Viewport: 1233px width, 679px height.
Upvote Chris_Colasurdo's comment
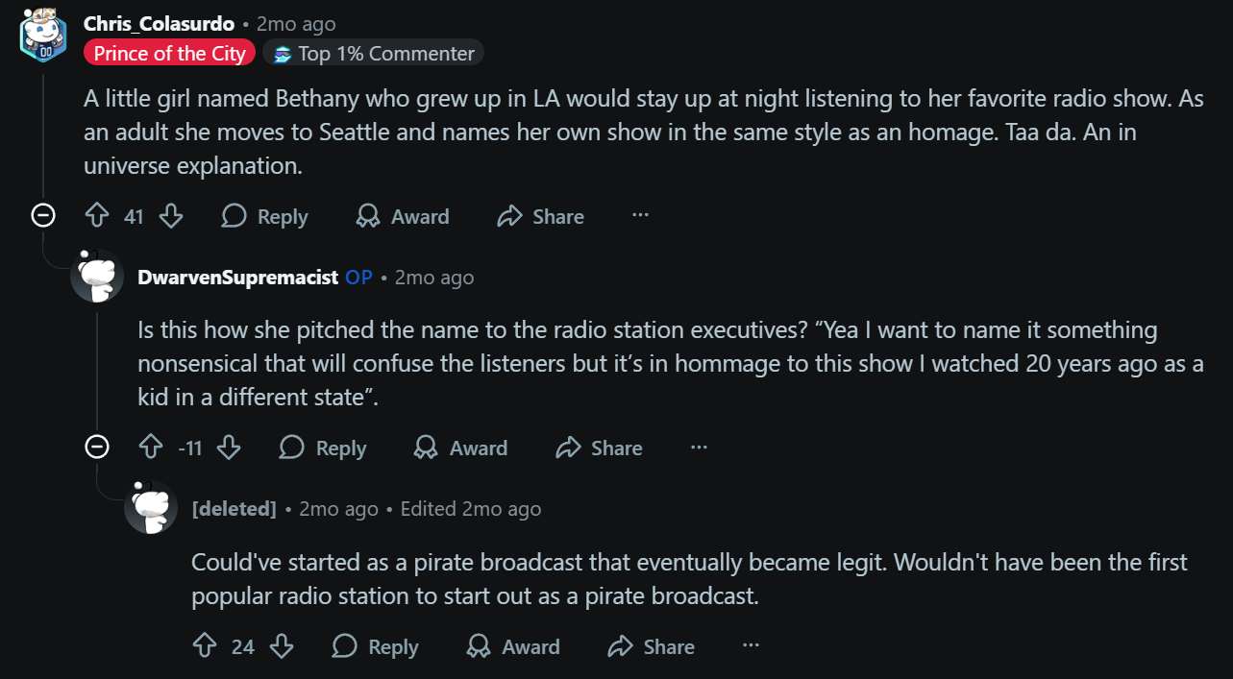97,216
